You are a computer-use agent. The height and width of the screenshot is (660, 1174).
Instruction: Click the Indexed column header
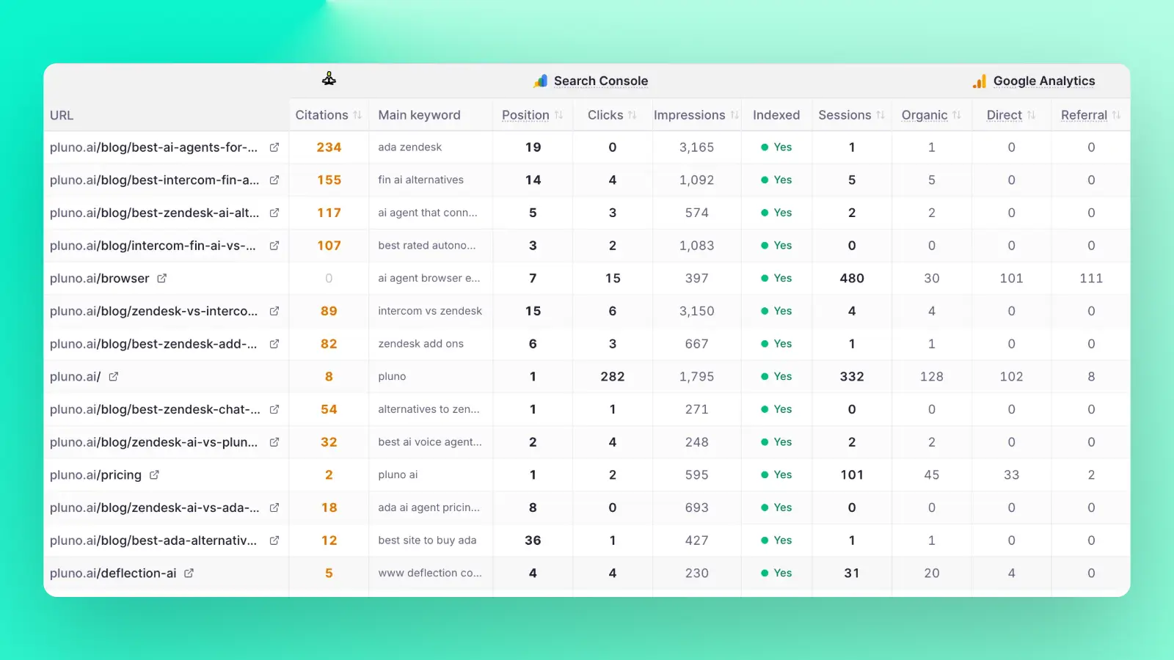[x=776, y=115]
